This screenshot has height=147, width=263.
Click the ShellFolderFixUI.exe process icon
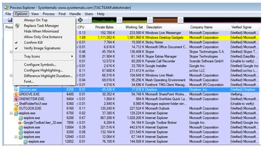[x=16, y=104]
